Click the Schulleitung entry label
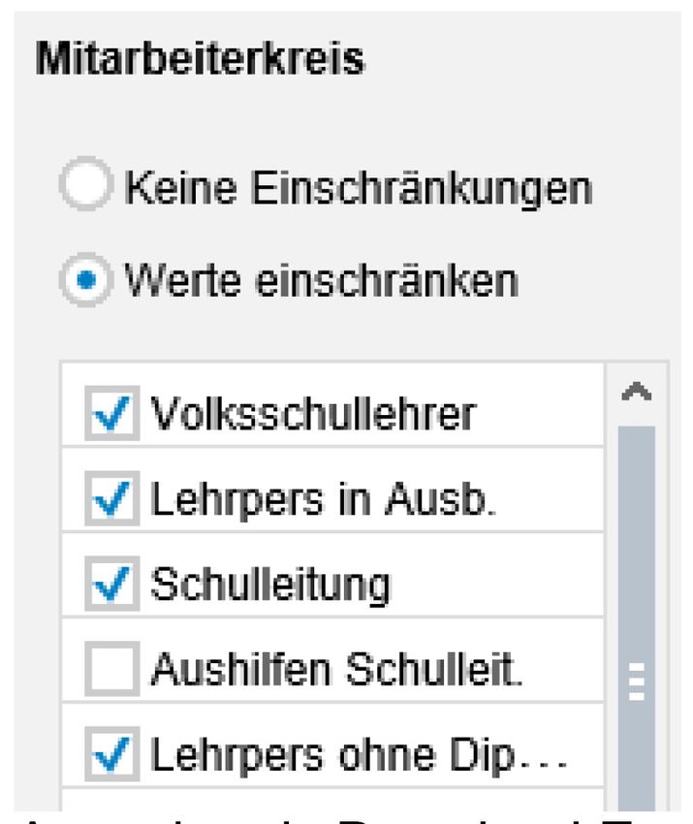This screenshot has width=693, height=824. 269,585
